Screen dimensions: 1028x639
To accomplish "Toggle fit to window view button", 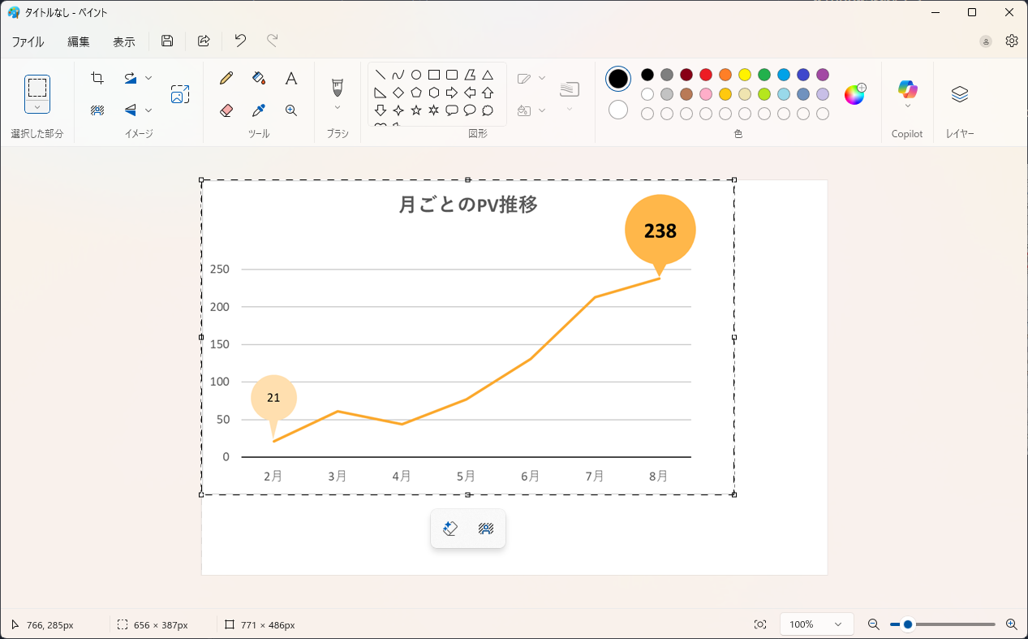I will point(760,624).
